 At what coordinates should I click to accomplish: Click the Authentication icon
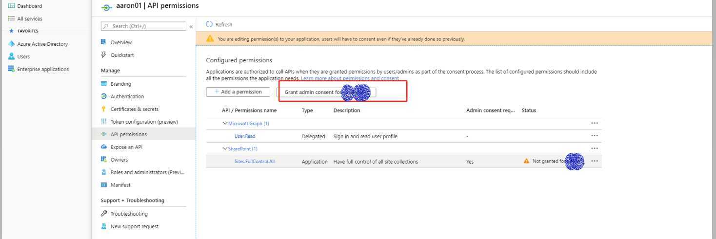coord(103,96)
